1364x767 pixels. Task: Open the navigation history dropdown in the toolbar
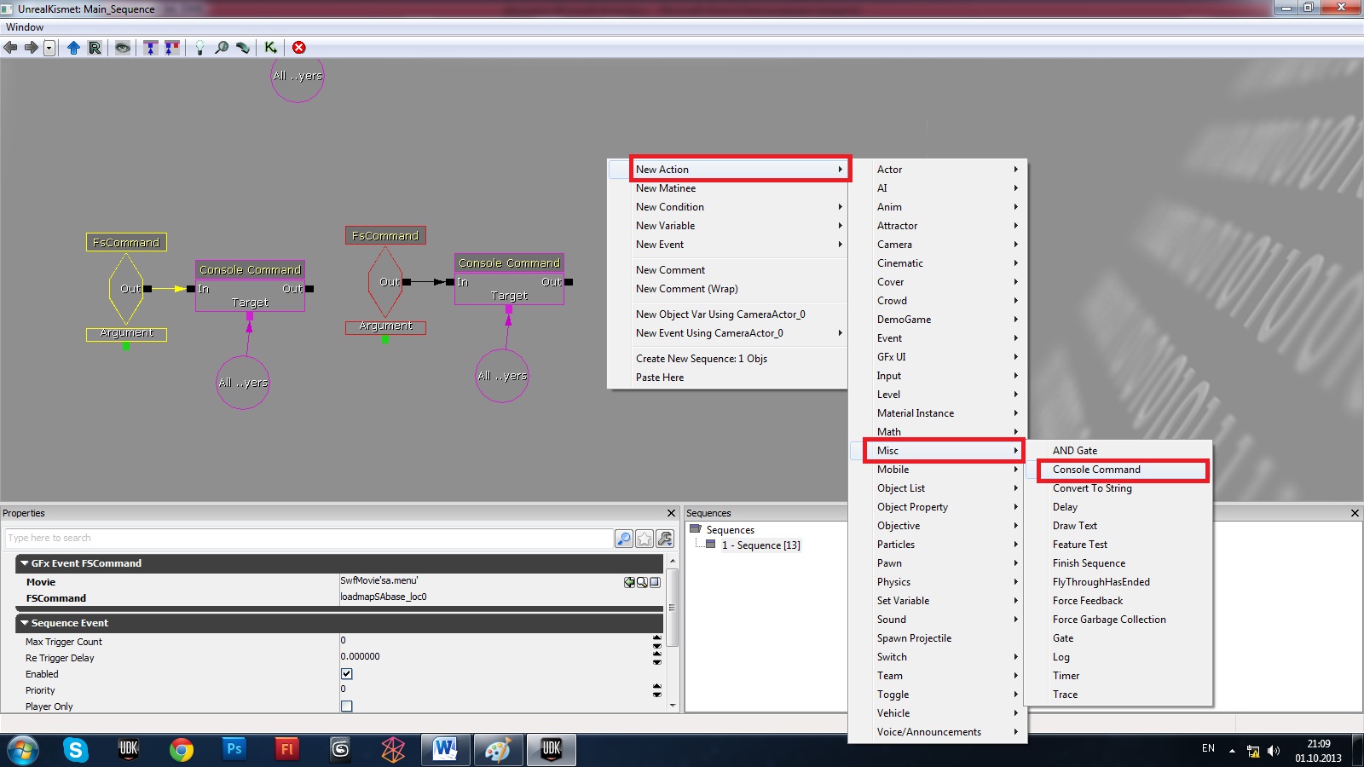tap(49, 48)
